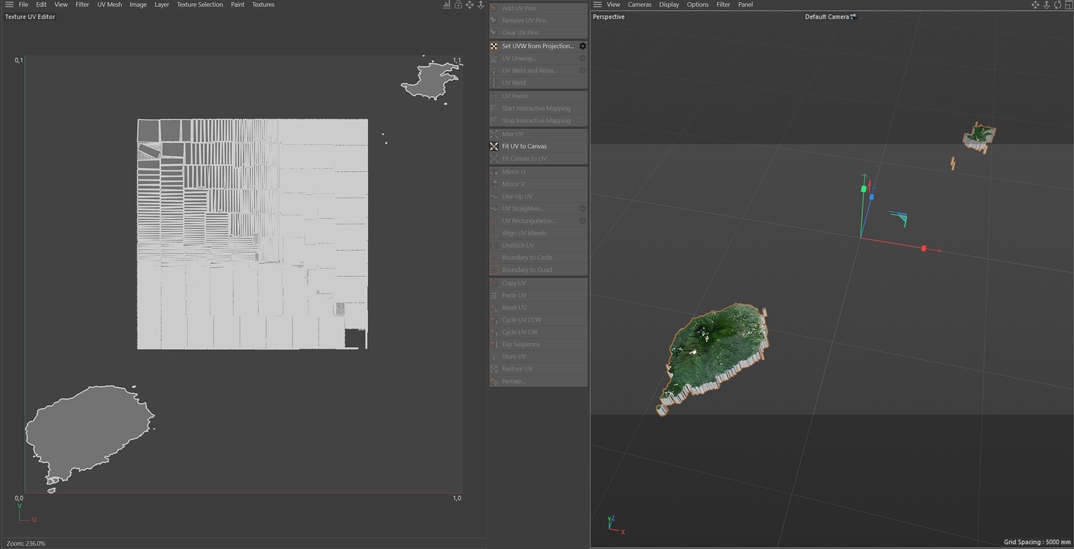Viewport: 1074px width, 549px height.
Task: Click the UV Peeler command
Action: click(x=538, y=96)
